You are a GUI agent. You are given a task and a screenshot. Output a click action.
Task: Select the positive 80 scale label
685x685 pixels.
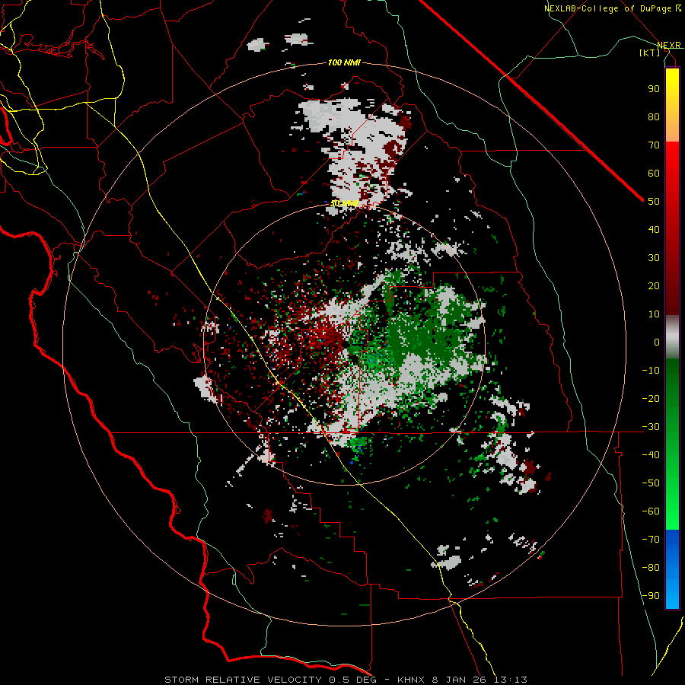tap(654, 116)
